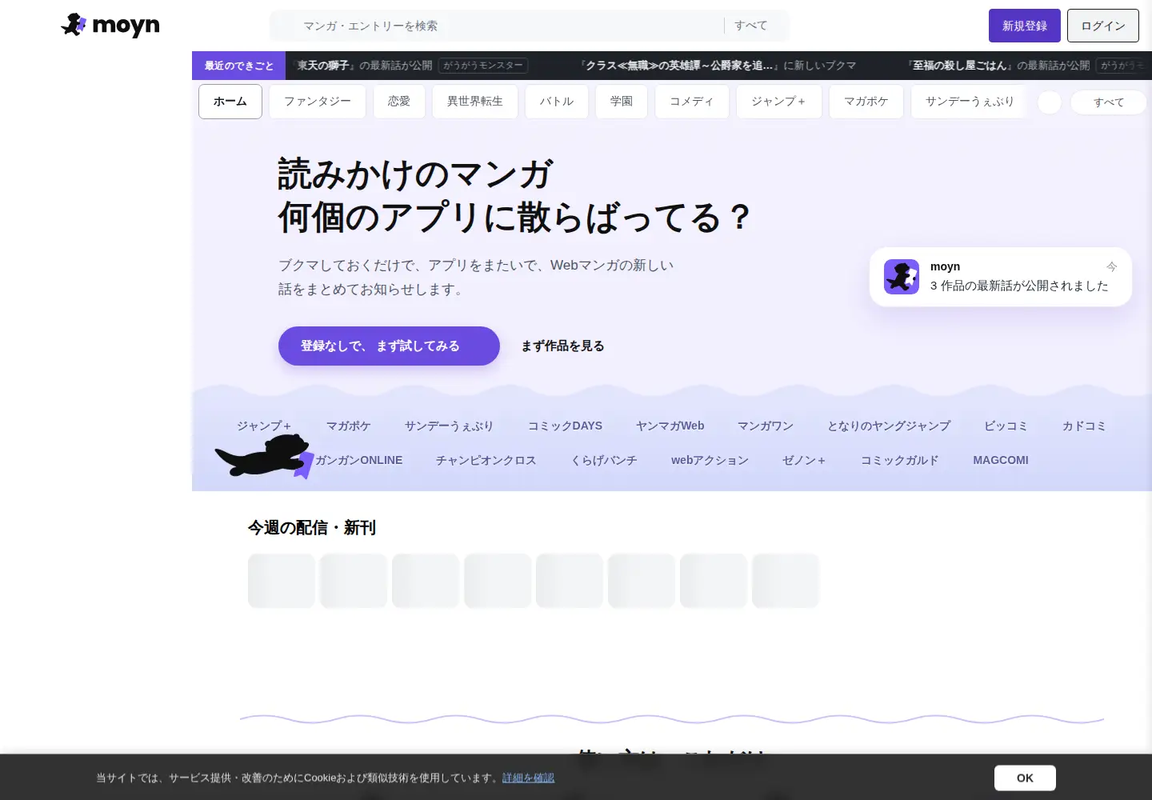This screenshot has width=1152, height=800.
Task: Click the まず作品を見る link
Action: tap(563, 346)
